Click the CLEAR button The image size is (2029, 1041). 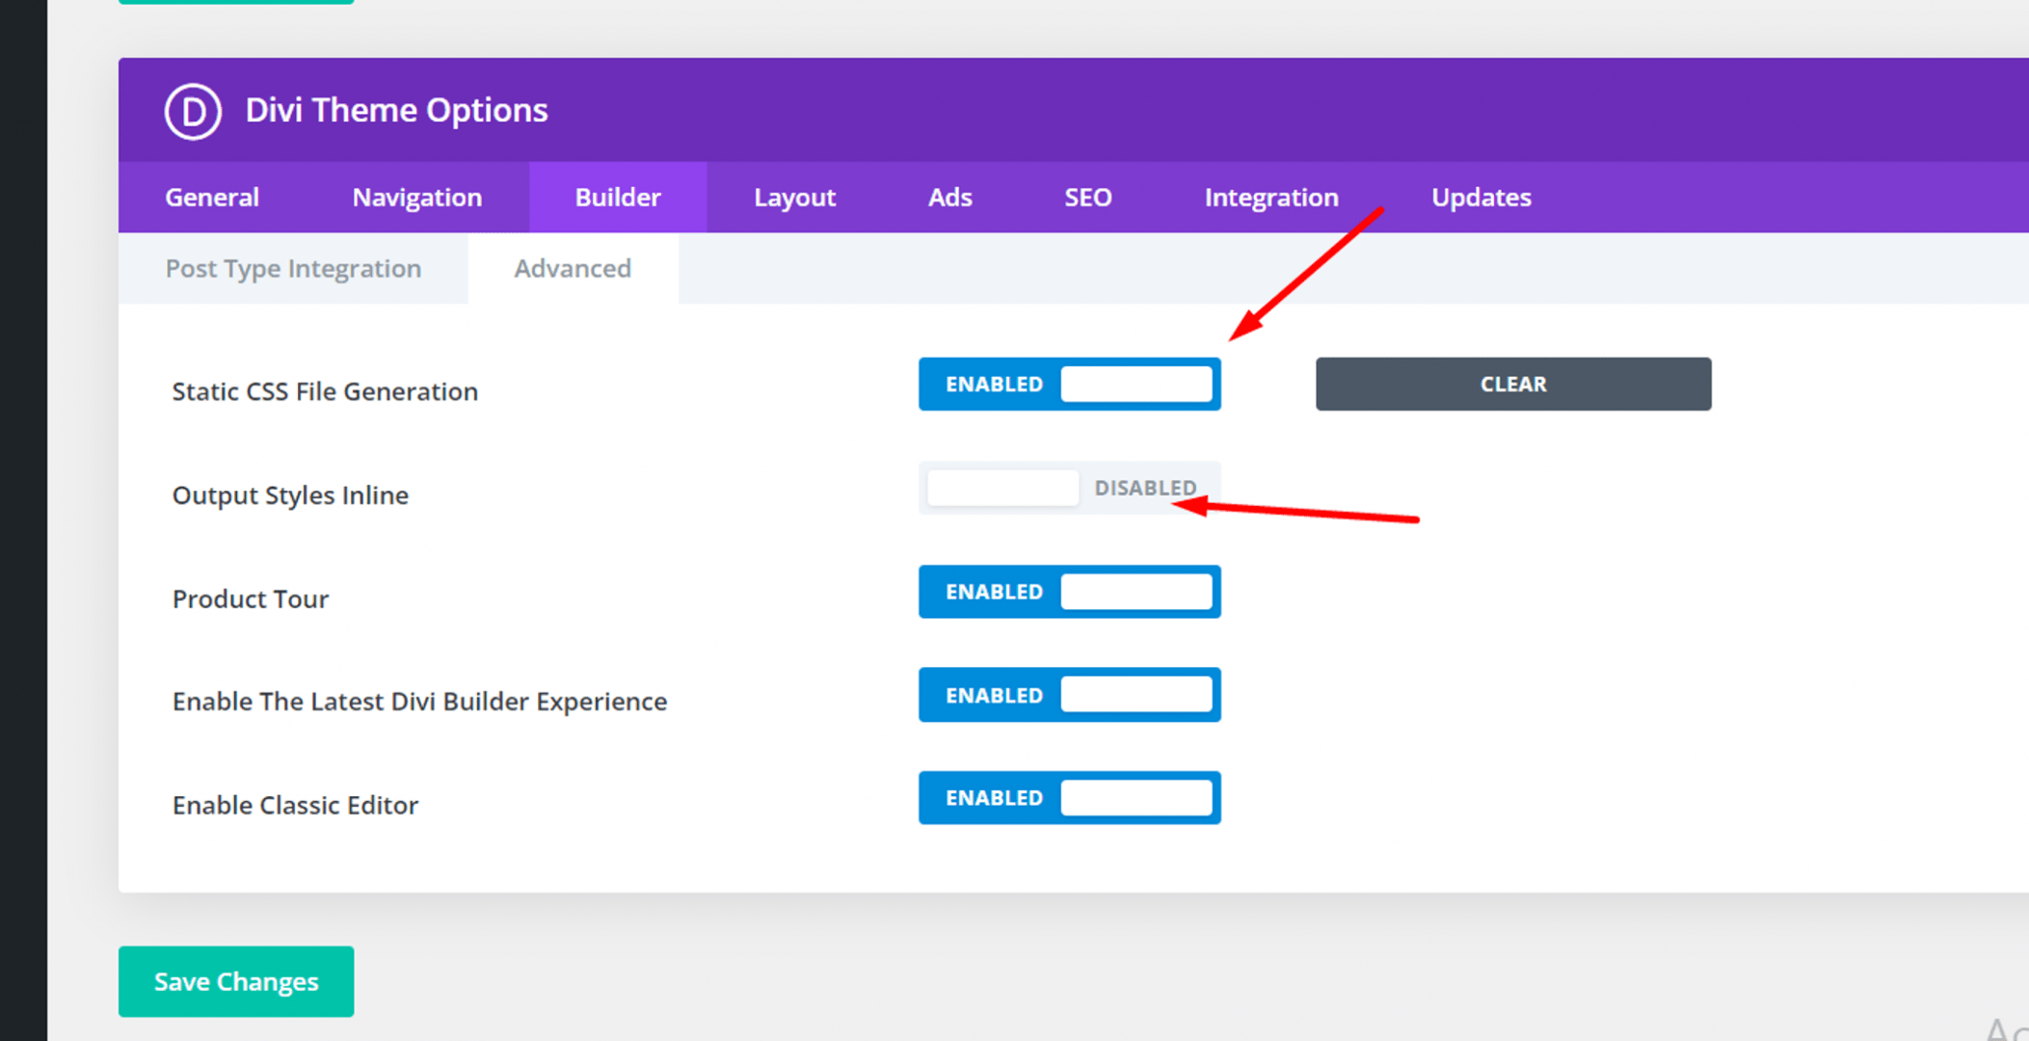[x=1513, y=384]
